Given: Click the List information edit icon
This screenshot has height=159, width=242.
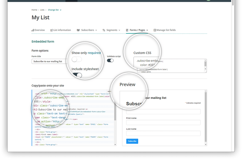Looking at the screenshot, I should click(x=51, y=30).
